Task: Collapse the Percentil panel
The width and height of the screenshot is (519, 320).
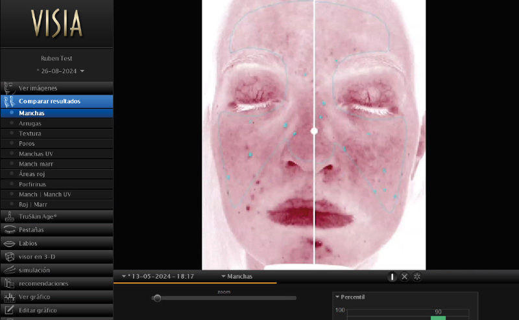Action: [x=338, y=297]
